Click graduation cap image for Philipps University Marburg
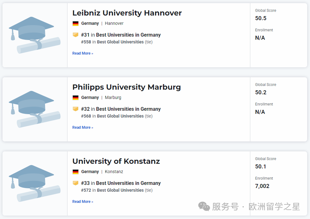The image size is (310, 219). [x=35, y=109]
